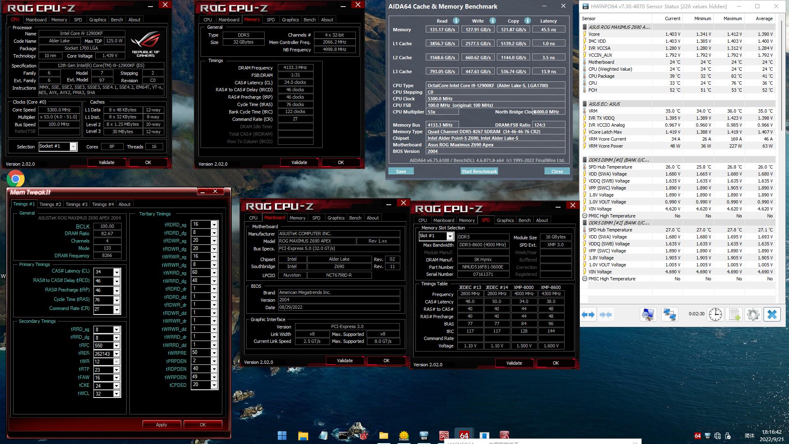Click info icon next to AIDA64 Read
The height and width of the screenshot is (444, 789).
coord(456,21)
